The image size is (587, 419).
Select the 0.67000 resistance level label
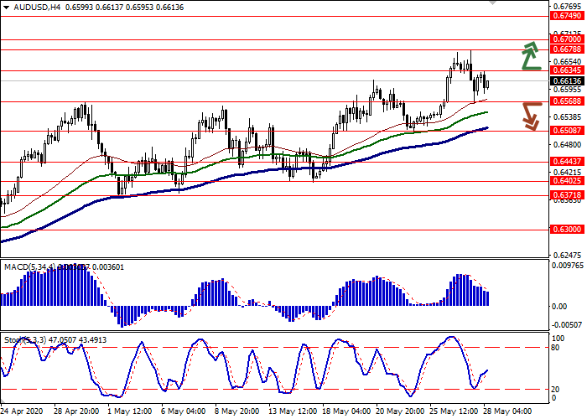pos(567,39)
